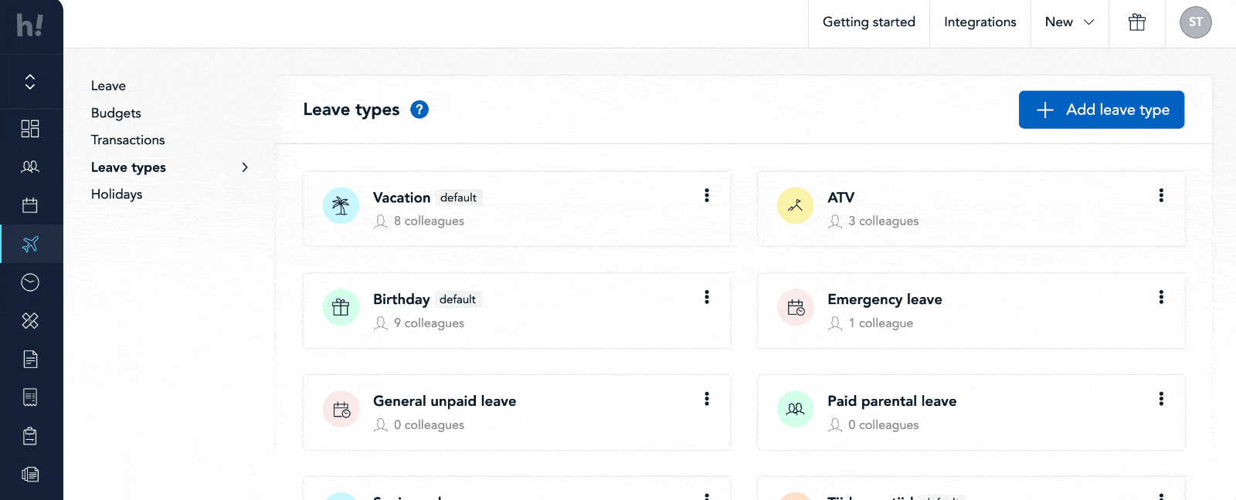The width and height of the screenshot is (1236, 500).
Task: Click the Add leave type button
Action: [1101, 110]
